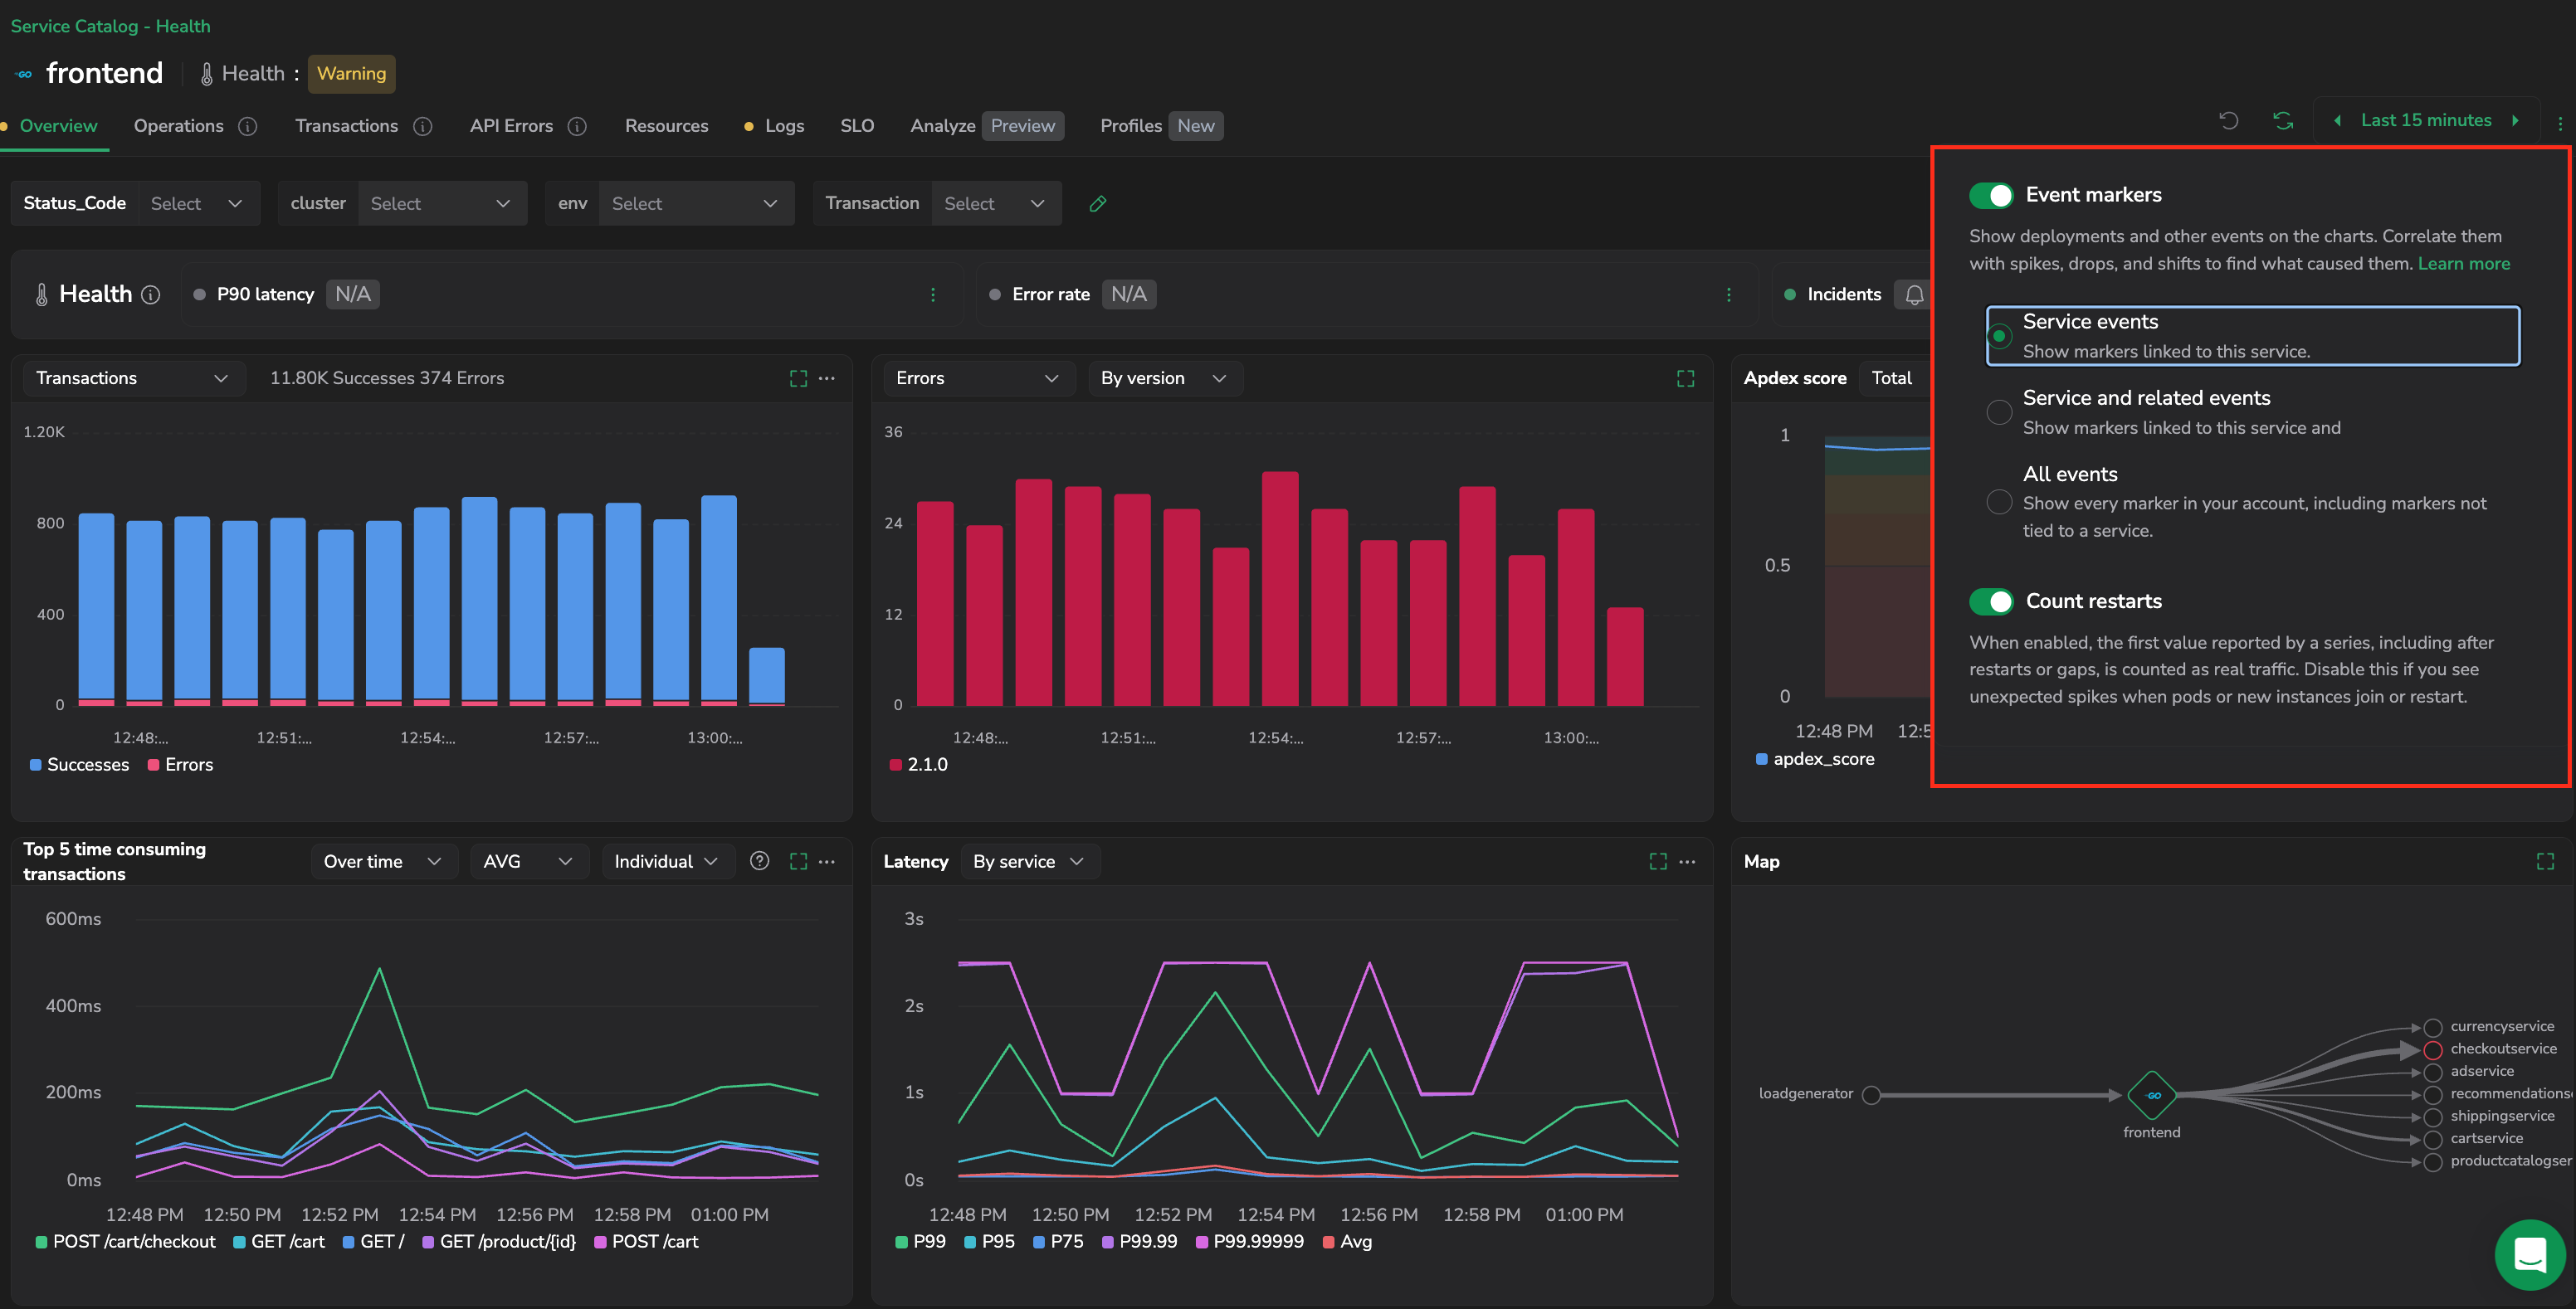Click Learn more link in Event markers

[2463, 265]
